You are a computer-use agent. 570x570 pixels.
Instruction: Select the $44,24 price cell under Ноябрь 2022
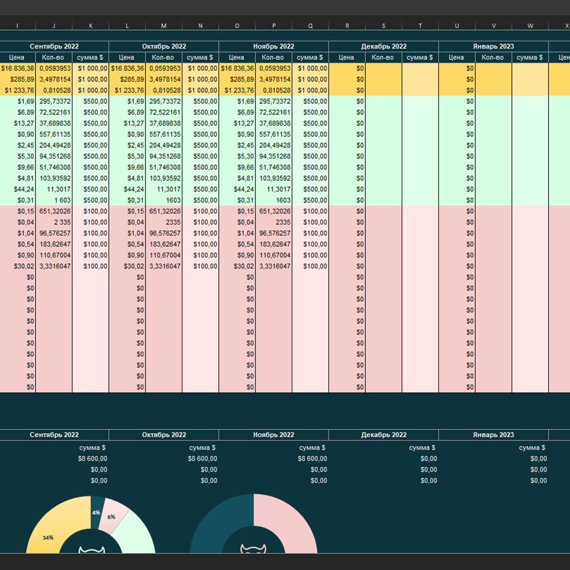click(x=237, y=189)
